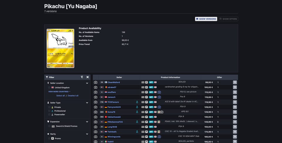282x143 pixels.
Task: Open Fancycards24's blue product photo icon
Action: (159, 107)
